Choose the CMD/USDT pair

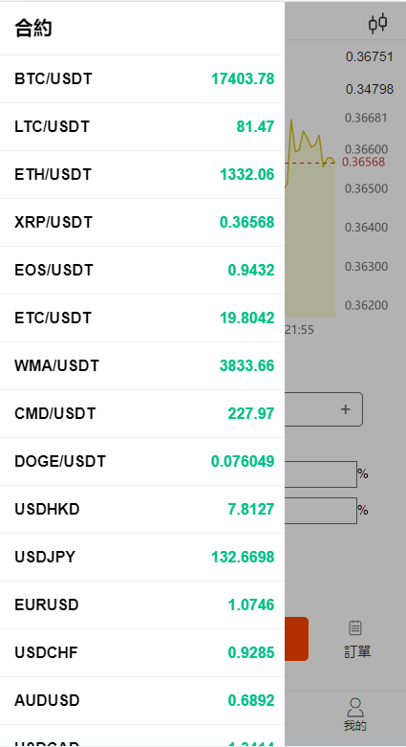[142, 413]
